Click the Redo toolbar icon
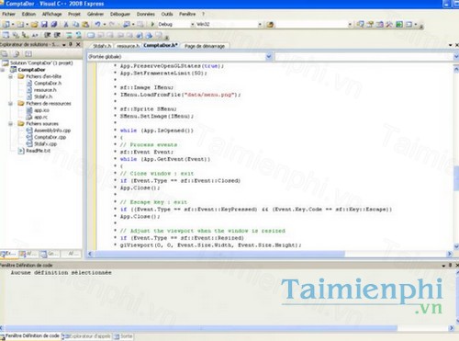This screenshot has height=341, width=459. point(112,24)
